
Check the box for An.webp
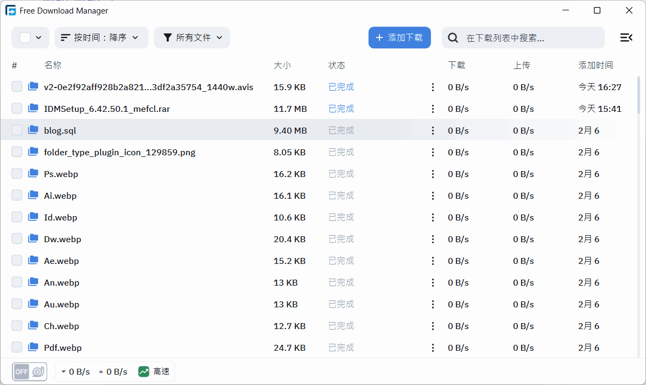coord(16,282)
